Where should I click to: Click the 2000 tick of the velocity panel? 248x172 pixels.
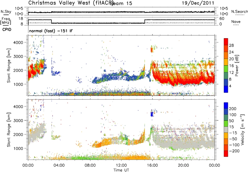click(x=18, y=134)
